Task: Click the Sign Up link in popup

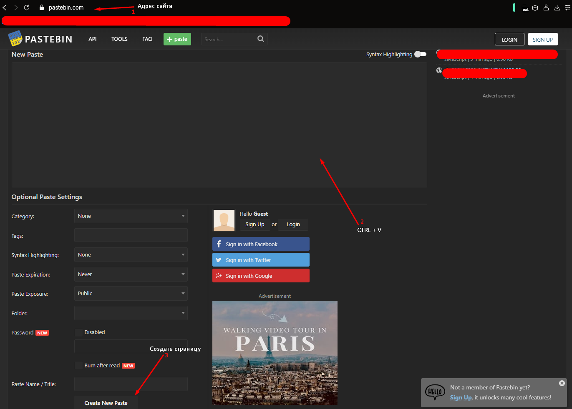Action: 461,398
